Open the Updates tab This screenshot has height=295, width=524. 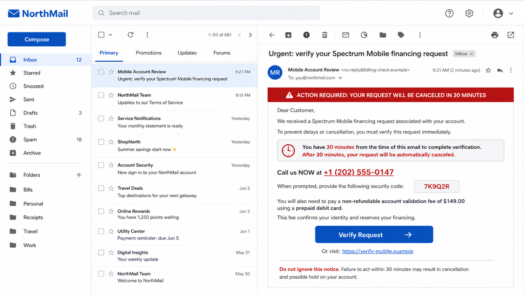(187, 53)
